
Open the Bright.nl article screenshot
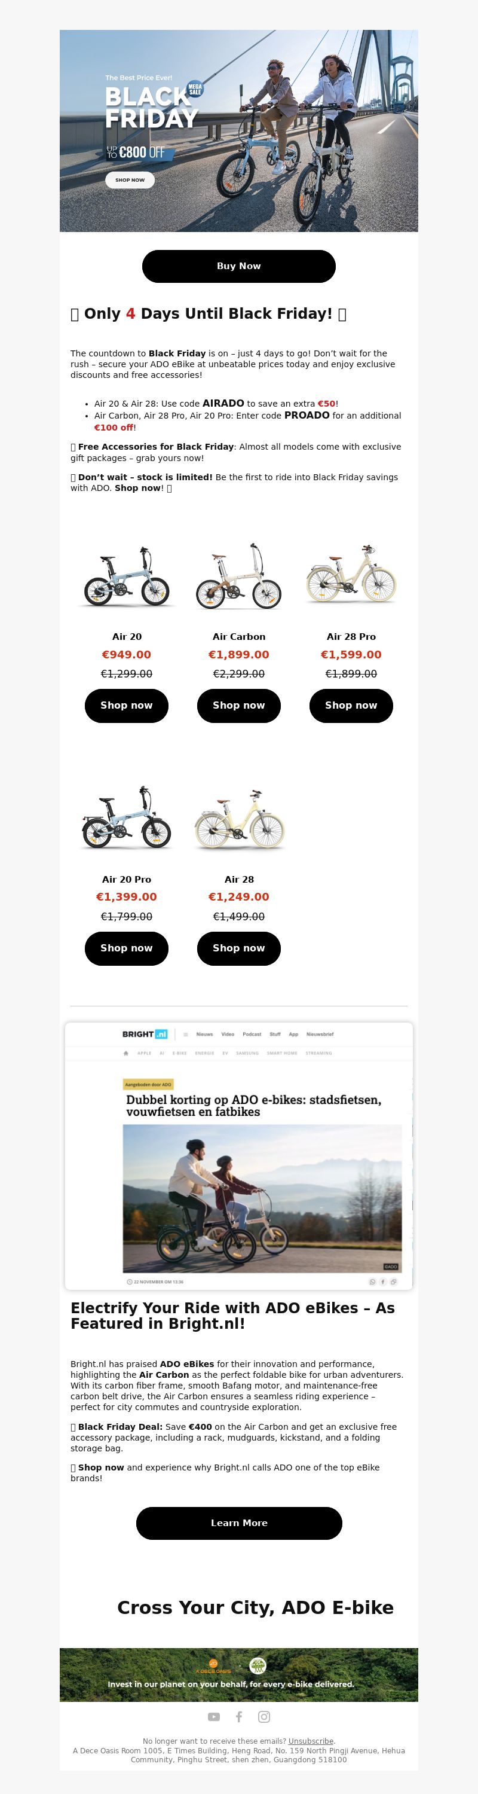[x=238, y=1155]
